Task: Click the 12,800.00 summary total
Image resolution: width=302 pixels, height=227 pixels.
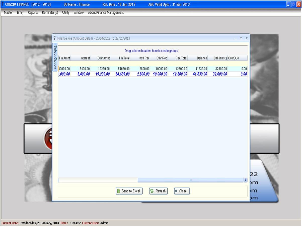Action: tap(180, 74)
